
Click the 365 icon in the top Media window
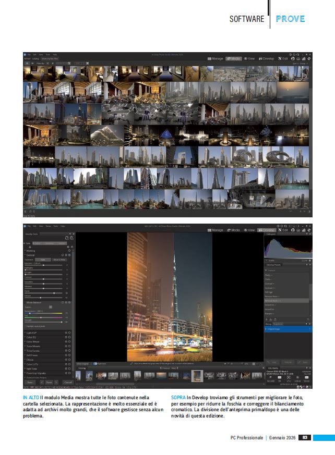pyautogui.click(x=293, y=58)
